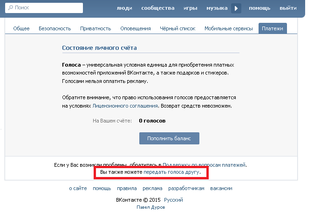This screenshot has height=218, width=314.
Task: Open the Оповещения tab
Action: (x=136, y=28)
